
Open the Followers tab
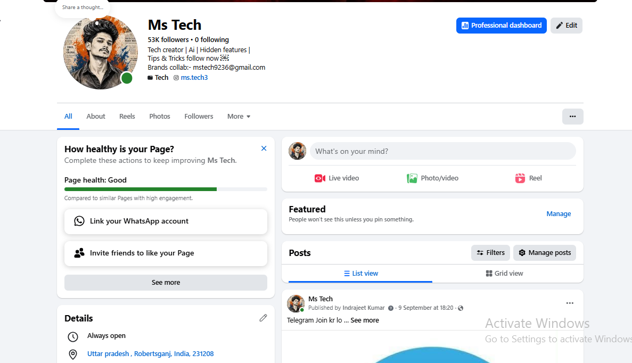[199, 116]
